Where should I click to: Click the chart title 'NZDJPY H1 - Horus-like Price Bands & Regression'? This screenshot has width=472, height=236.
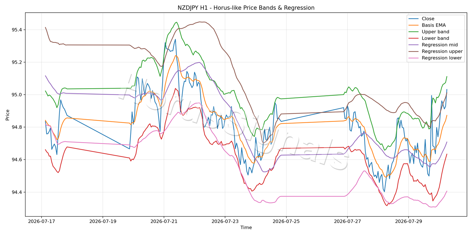point(246,8)
